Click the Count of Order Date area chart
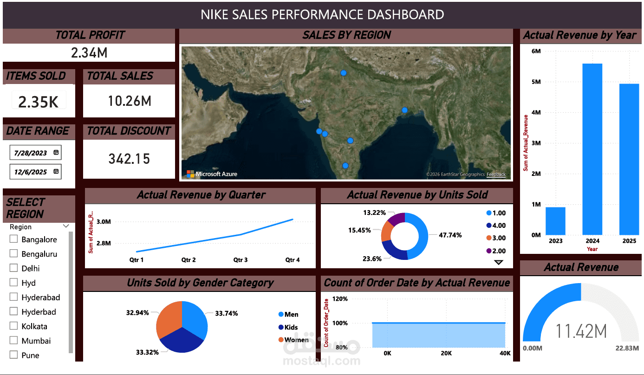The height and width of the screenshot is (375, 644). (x=438, y=335)
